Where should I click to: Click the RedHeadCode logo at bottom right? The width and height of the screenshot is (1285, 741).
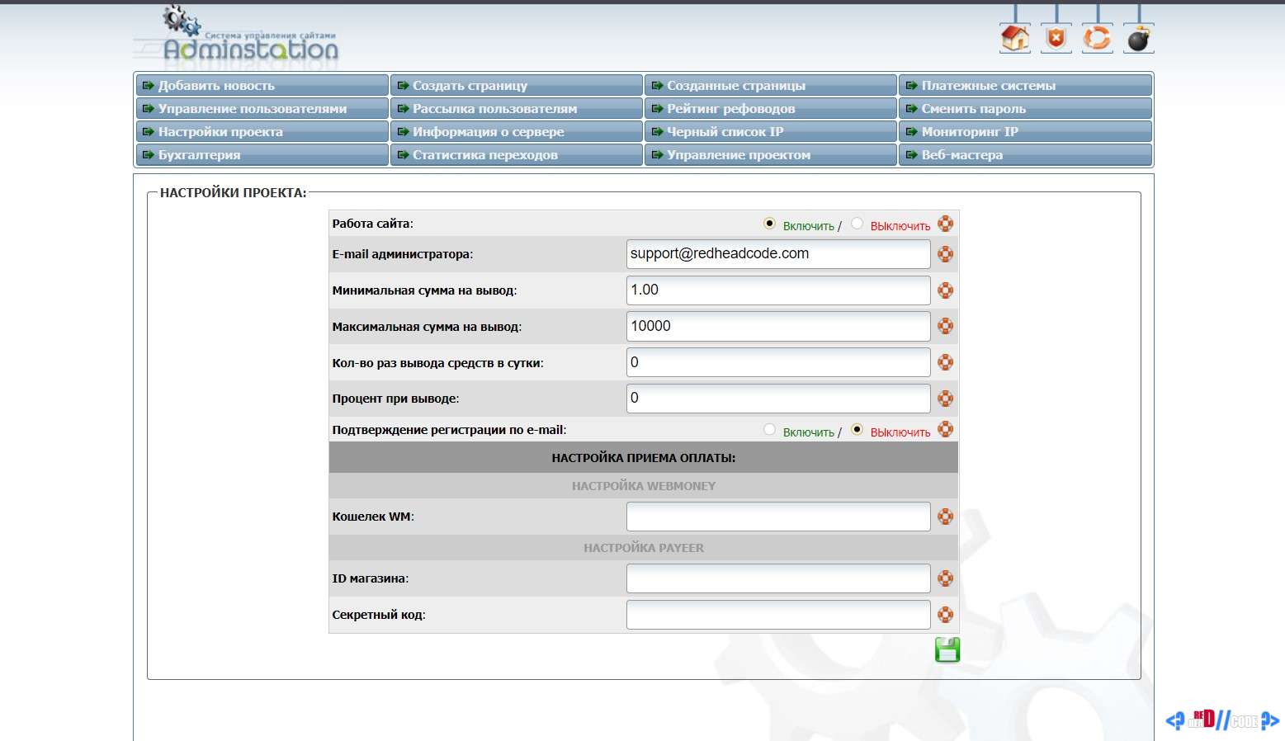click(x=1222, y=720)
